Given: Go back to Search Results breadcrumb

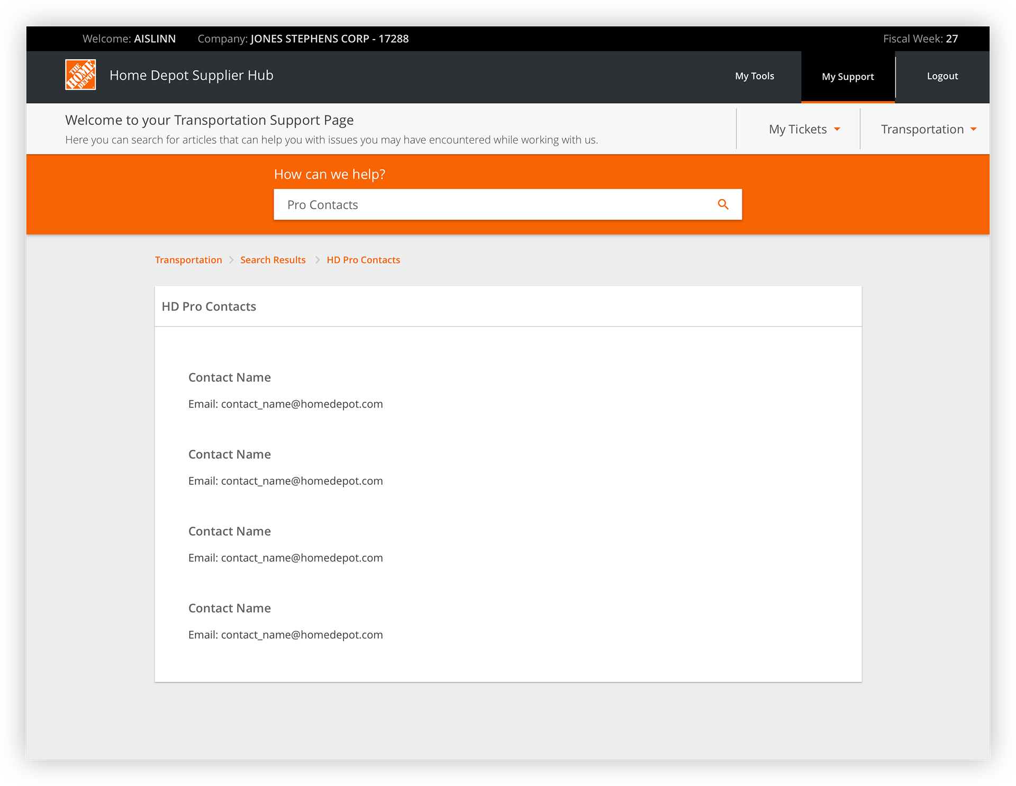Looking at the screenshot, I should click(x=273, y=260).
